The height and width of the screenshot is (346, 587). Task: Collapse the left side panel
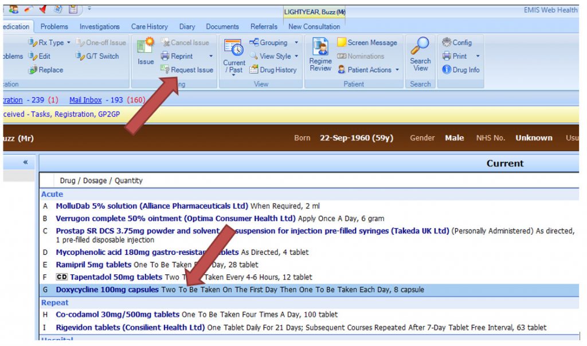[x=25, y=163]
